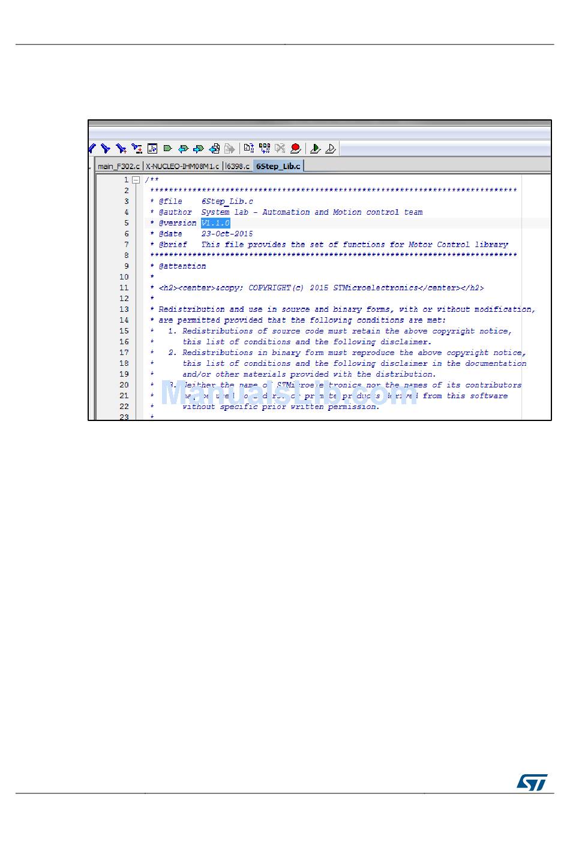This screenshot has height=851, width=570.
Task: Toggle breakpoint with the red dot icon
Action: (295, 148)
